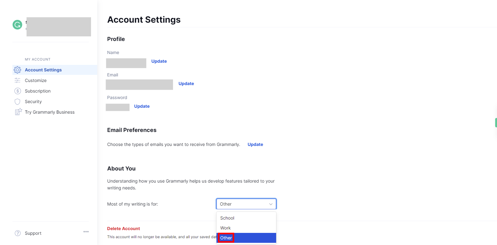497x245 pixels.
Task: Click 'Choose the types of emails' description text
Action: coord(174,144)
